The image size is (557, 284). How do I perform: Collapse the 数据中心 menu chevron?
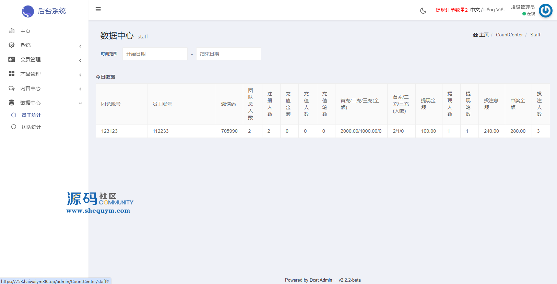[80, 103]
